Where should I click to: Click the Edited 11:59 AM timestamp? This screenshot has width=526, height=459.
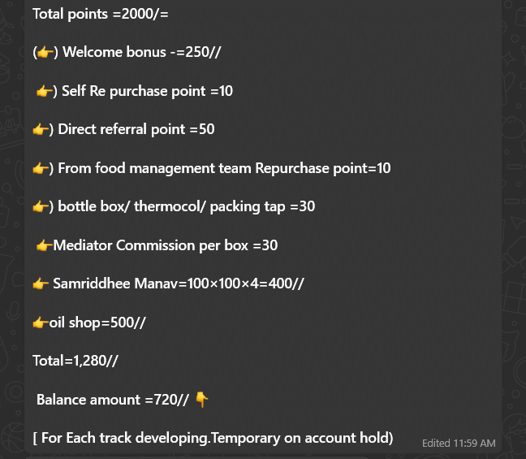point(459,444)
